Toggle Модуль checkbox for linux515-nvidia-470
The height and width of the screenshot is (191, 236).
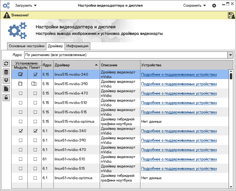tap(21, 93)
